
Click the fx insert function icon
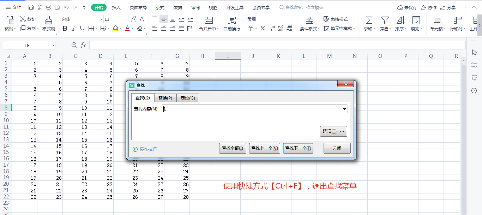[84, 45]
